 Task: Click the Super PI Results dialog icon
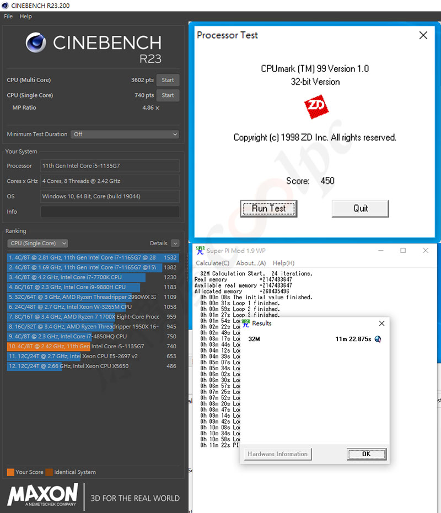(x=245, y=323)
